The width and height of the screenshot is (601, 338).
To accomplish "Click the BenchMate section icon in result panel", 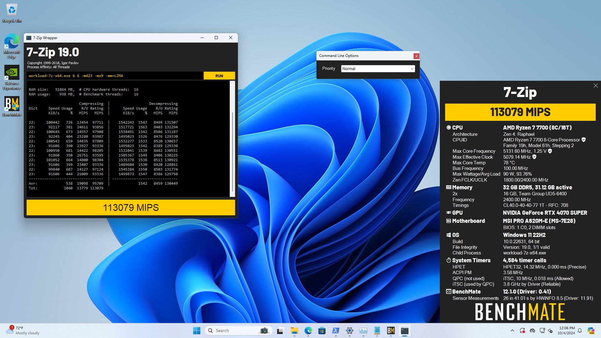I will [449, 292].
